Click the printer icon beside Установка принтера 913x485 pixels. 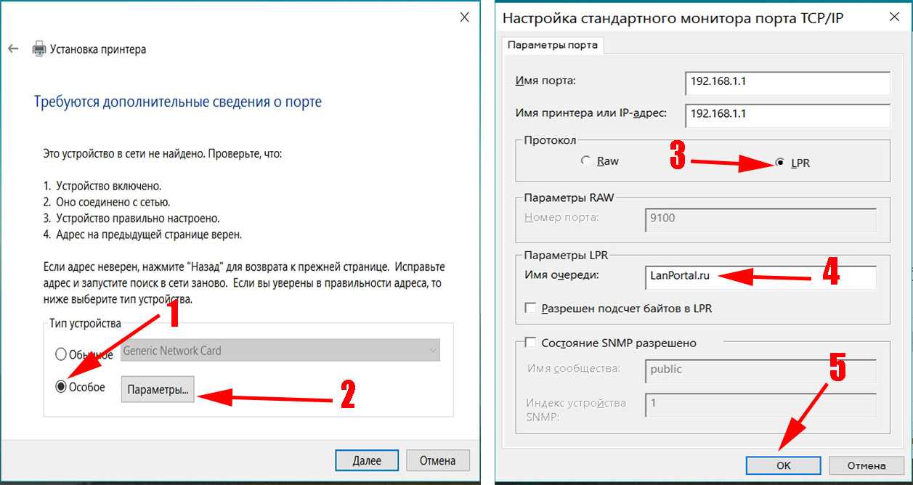(x=38, y=49)
